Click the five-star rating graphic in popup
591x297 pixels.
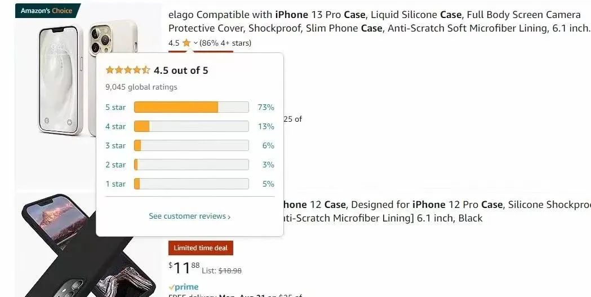pyautogui.click(x=128, y=70)
